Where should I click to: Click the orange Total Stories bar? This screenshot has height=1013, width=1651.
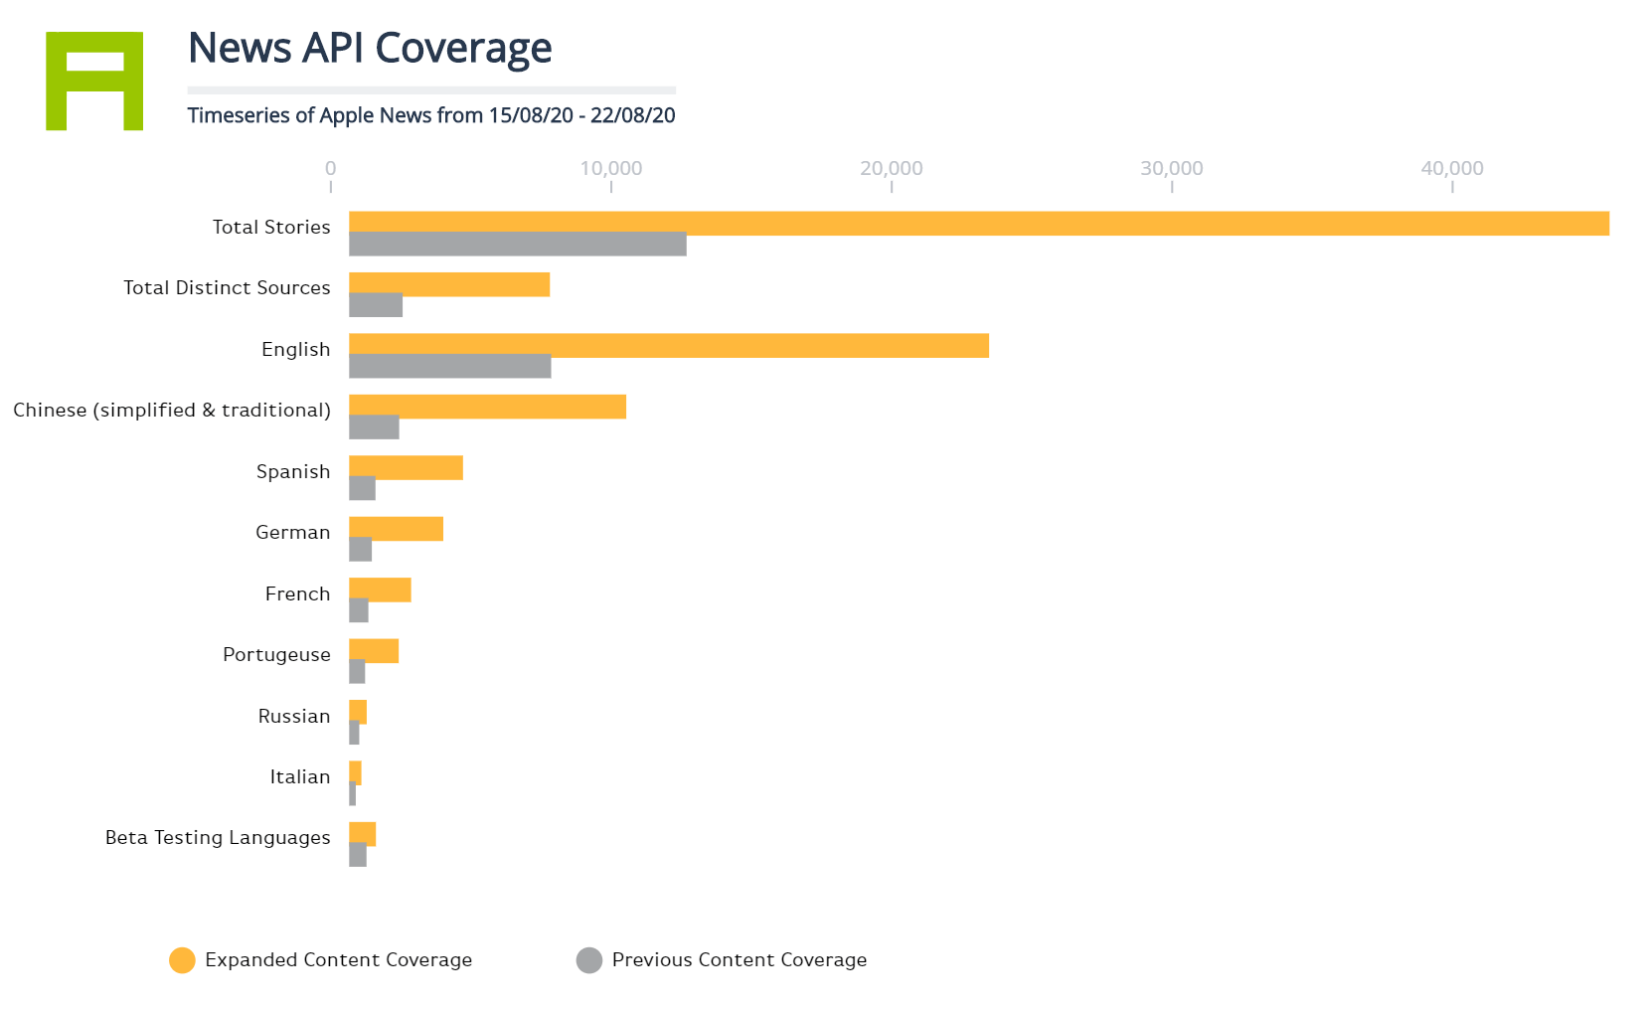(979, 223)
